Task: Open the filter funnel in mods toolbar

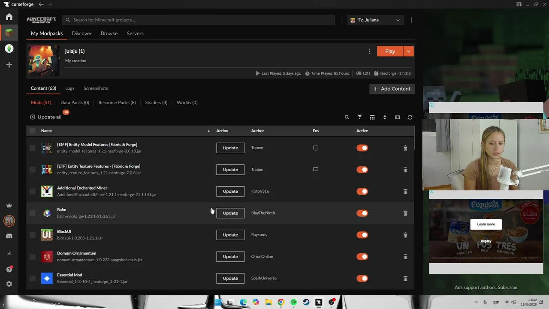Action: click(x=360, y=117)
